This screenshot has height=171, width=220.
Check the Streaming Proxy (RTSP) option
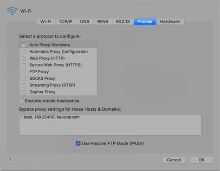[x=24, y=85]
